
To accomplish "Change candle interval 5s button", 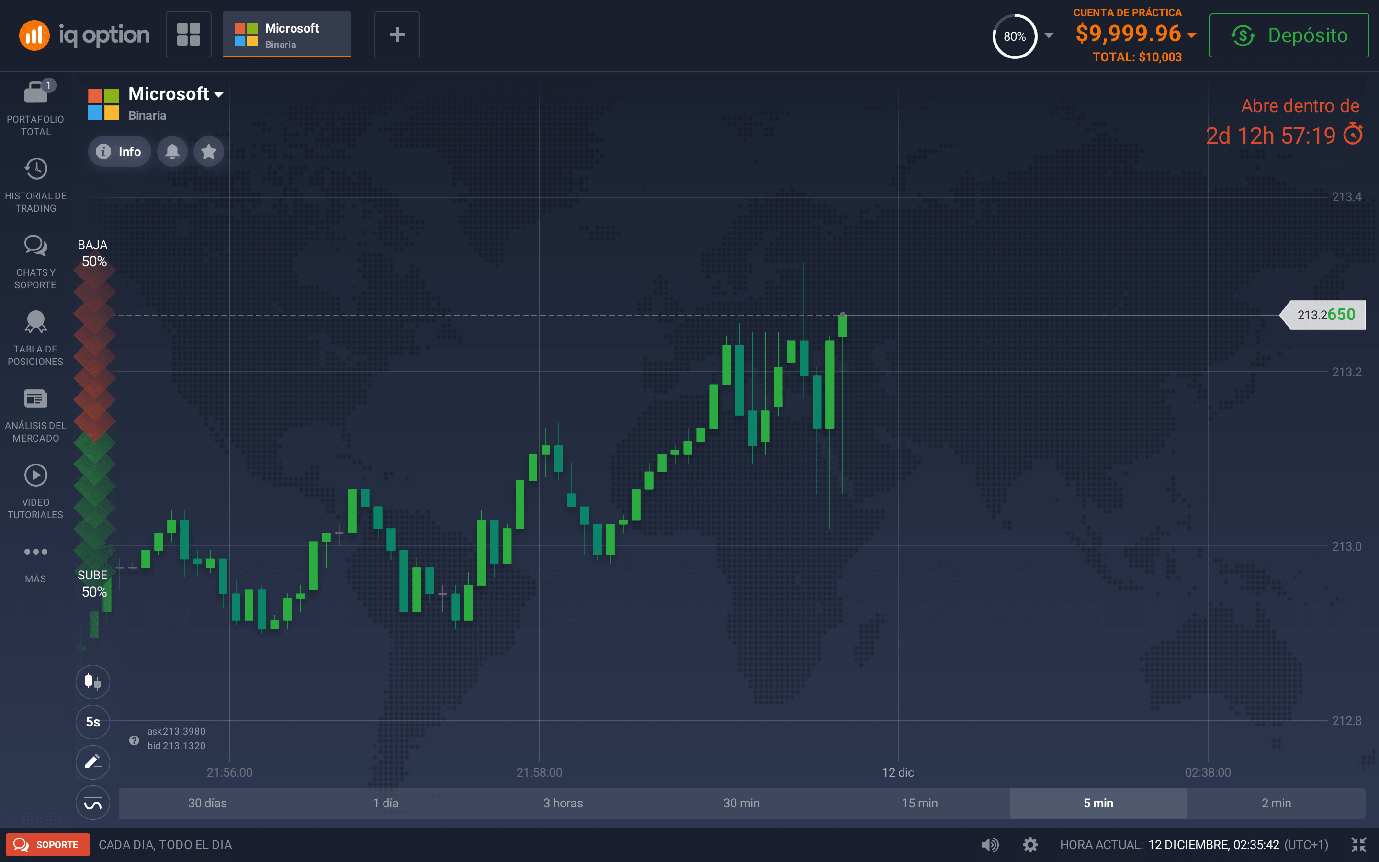I will (93, 722).
